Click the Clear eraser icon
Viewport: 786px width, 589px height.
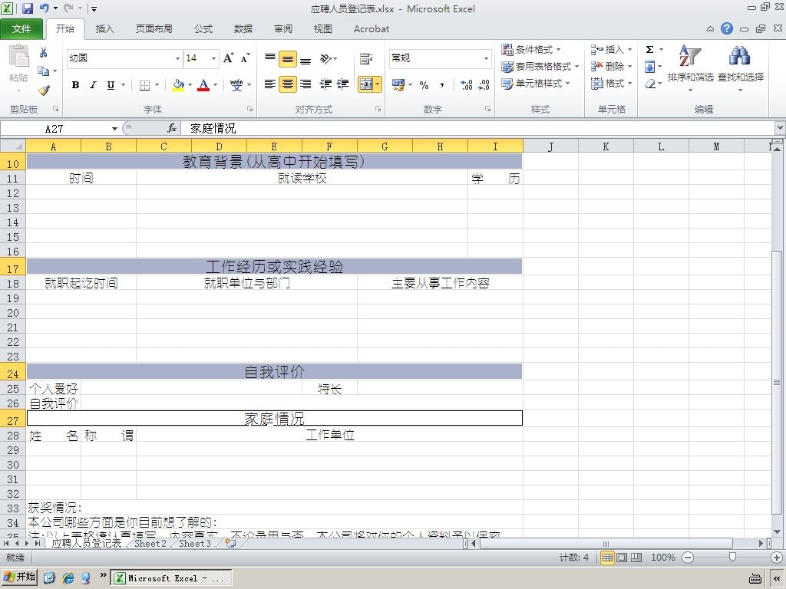(x=650, y=84)
